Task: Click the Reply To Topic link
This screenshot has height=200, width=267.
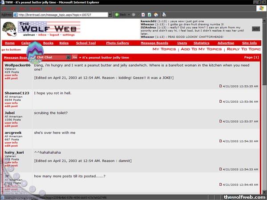Action: 244,49
